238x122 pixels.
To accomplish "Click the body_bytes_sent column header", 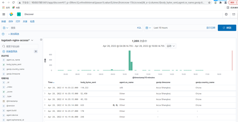I will click(88, 82).
